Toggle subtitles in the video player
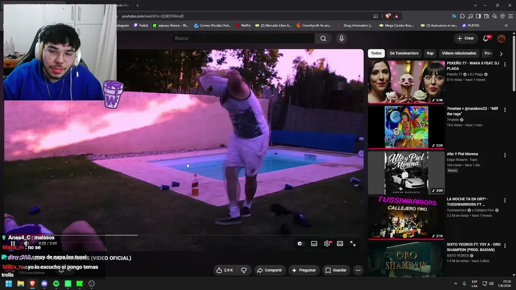The width and height of the screenshot is (516, 290). pos(314,244)
